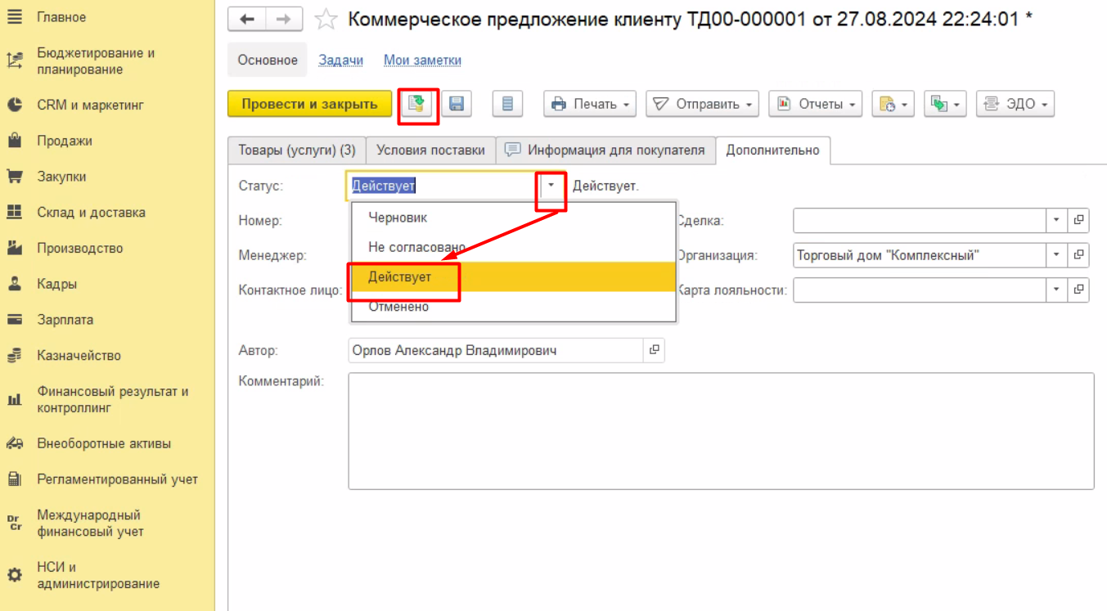The height and width of the screenshot is (611, 1107).
Task: Open the create-based-on dropdown icon
Action: pos(893,104)
